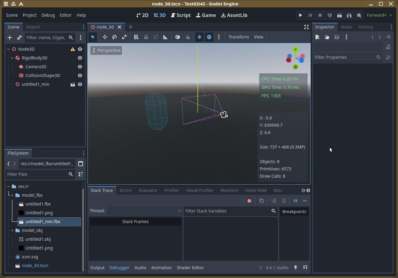Collapse the model_obj folder
This screenshot has width=398, height=278.
(x=12, y=230)
